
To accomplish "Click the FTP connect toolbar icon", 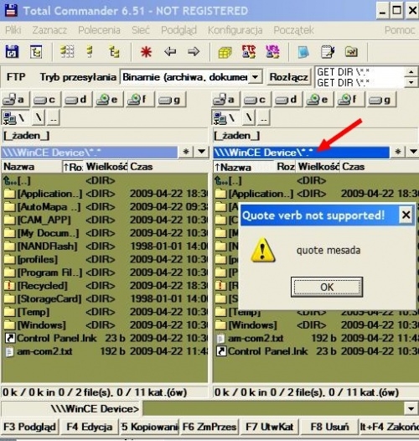I will point(249,52).
